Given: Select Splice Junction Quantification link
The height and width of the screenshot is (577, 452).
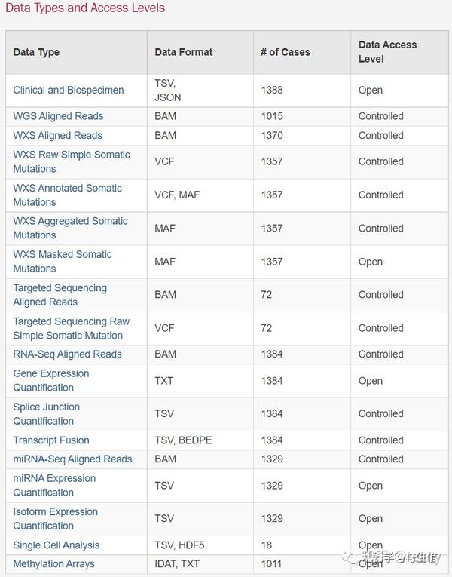Looking at the screenshot, I should pyautogui.click(x=46, y=407).
